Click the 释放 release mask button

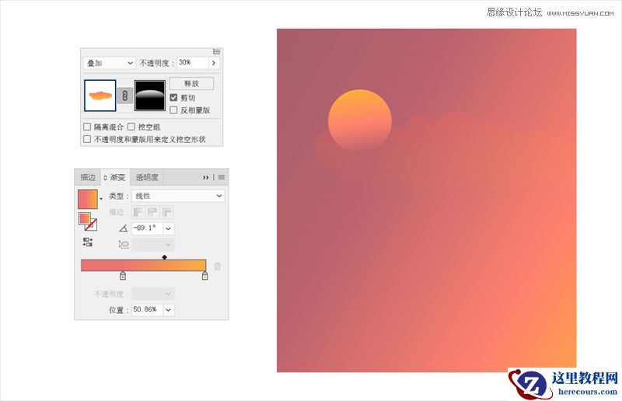click(191, 83)
